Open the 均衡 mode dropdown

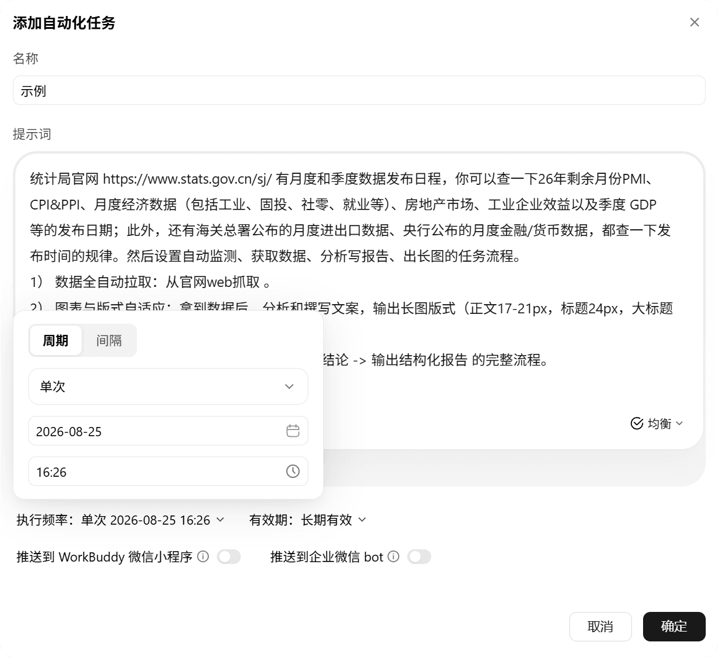point(657,423)
